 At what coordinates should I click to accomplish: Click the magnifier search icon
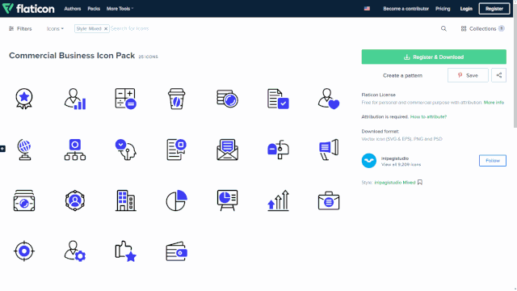(x=443, y=29)
